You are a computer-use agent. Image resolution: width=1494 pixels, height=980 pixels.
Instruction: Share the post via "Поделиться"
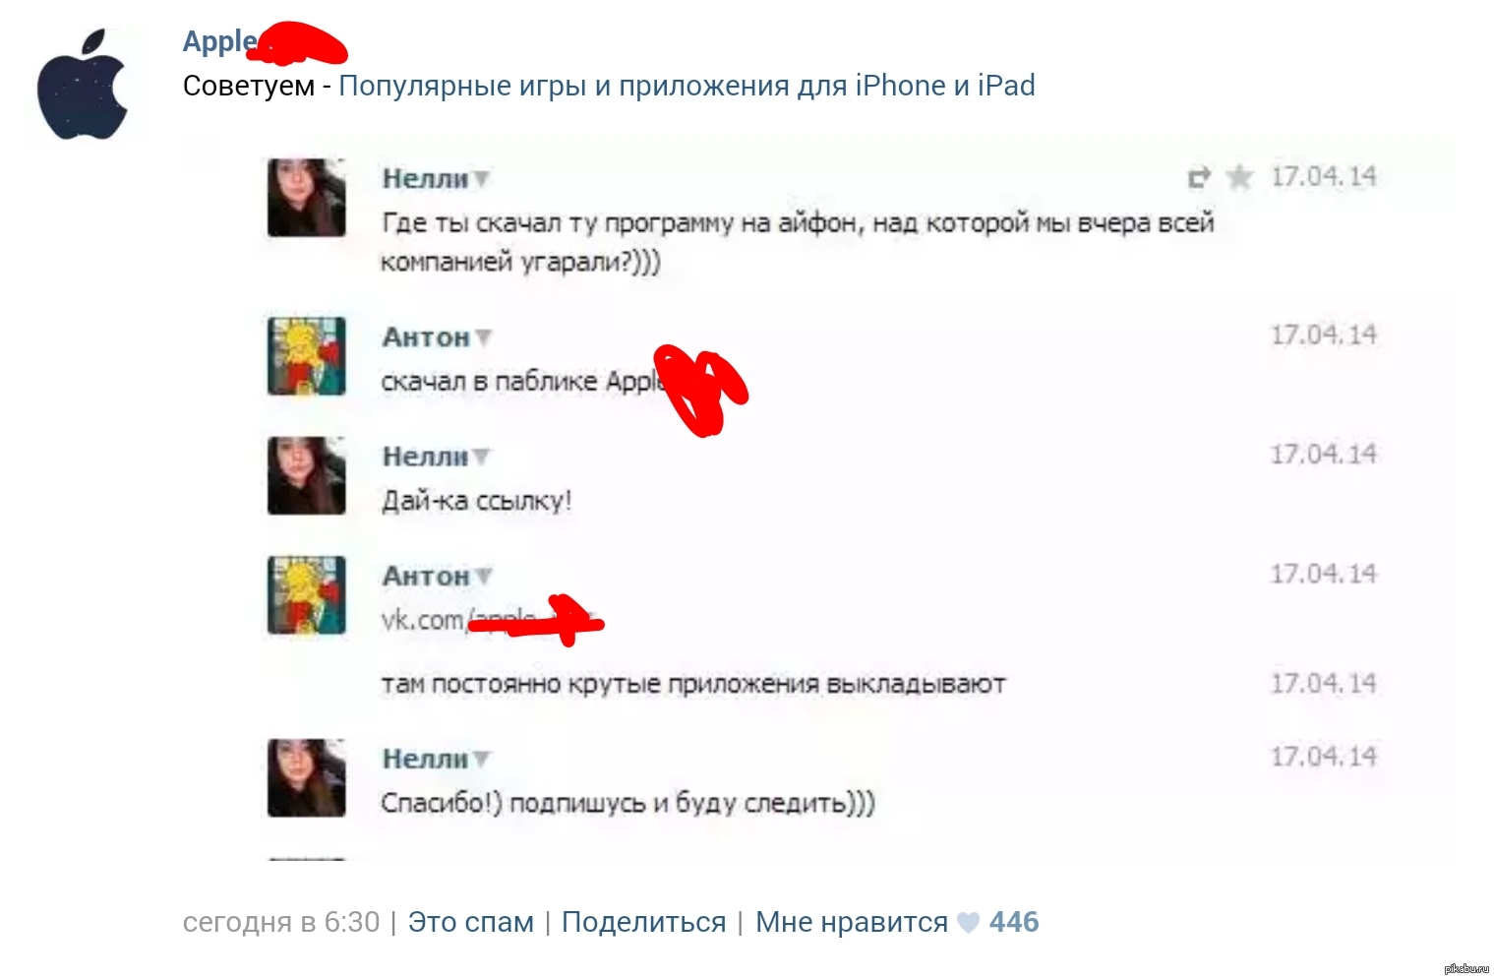click(x=643, y=922)
